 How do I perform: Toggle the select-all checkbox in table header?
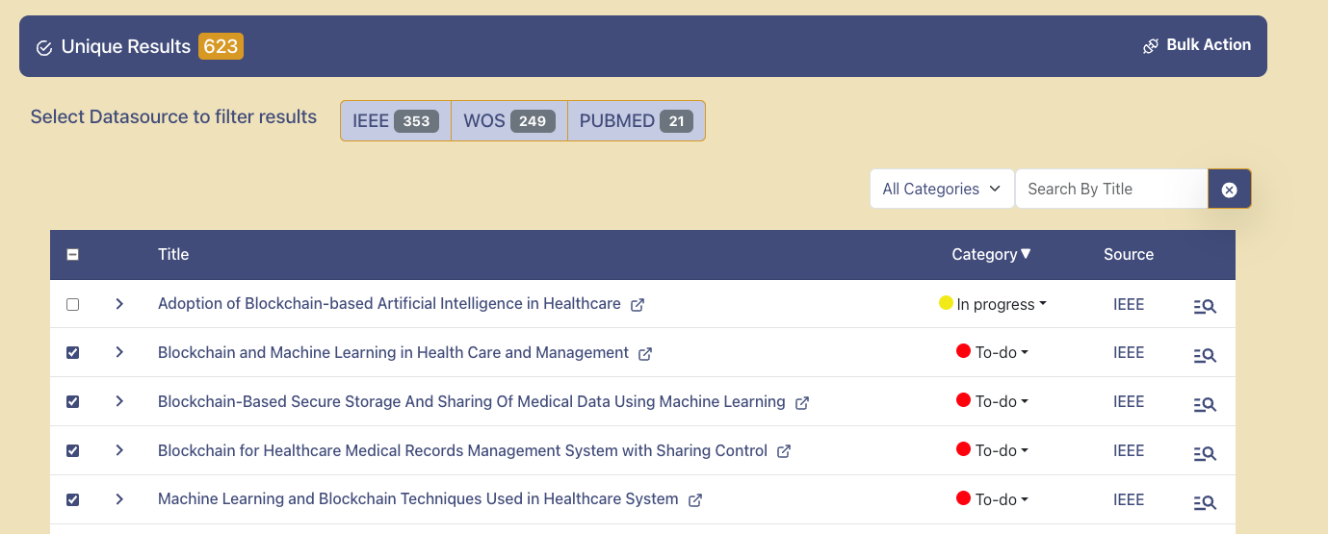72,255
